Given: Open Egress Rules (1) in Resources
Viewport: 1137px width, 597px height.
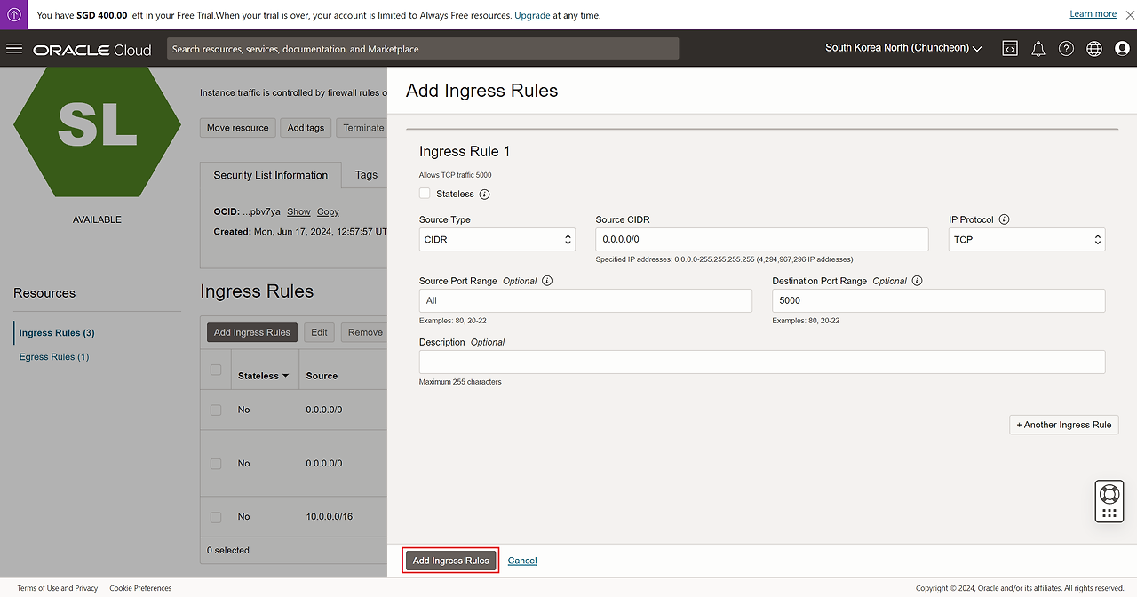Looking at the screenshot, I should pos(54,357).
